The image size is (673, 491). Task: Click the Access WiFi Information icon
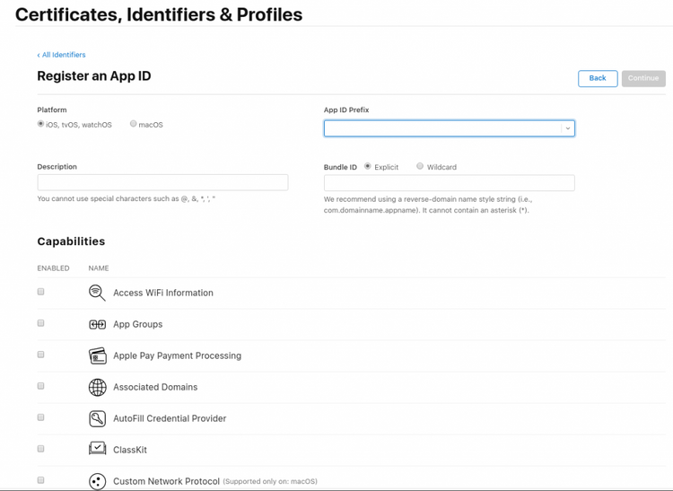[x=97, y=293]
